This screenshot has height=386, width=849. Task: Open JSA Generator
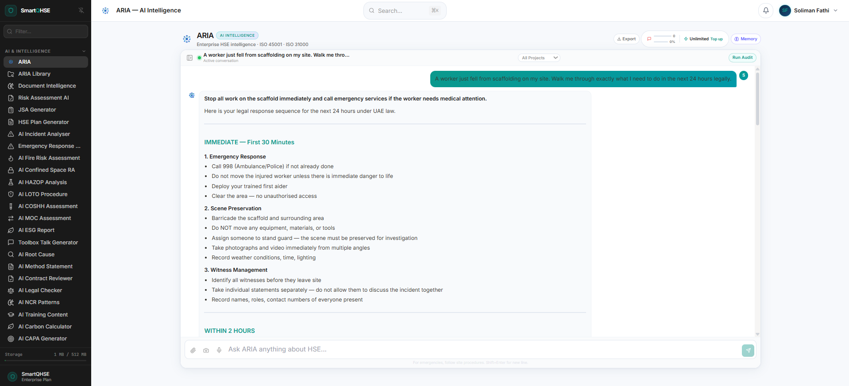point(46,110)
